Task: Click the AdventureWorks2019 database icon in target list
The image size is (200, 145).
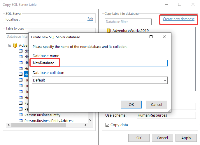Action: (109, 30)
